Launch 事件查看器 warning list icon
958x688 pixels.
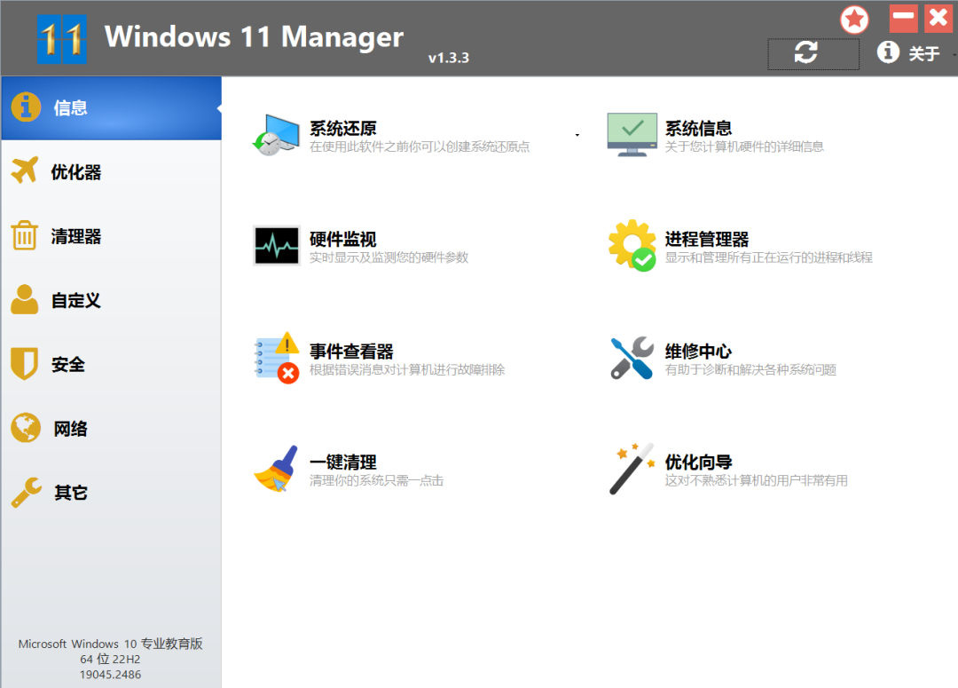pos(277,358)
